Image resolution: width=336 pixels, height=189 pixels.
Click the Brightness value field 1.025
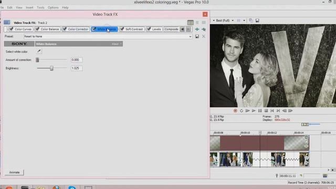(77, 68)
